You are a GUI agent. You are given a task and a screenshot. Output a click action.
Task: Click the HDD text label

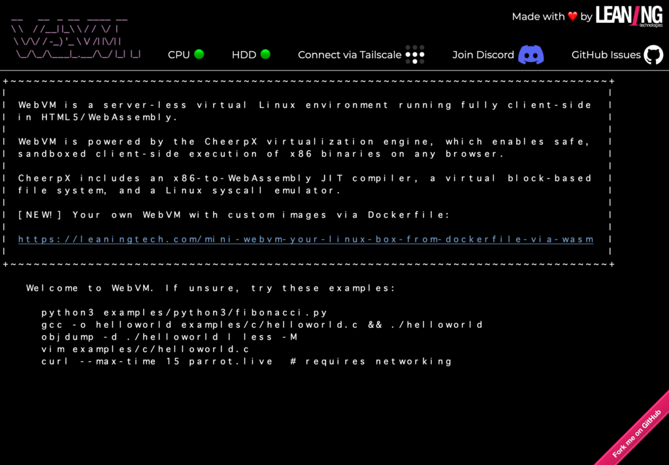click(x=244, y=55)
